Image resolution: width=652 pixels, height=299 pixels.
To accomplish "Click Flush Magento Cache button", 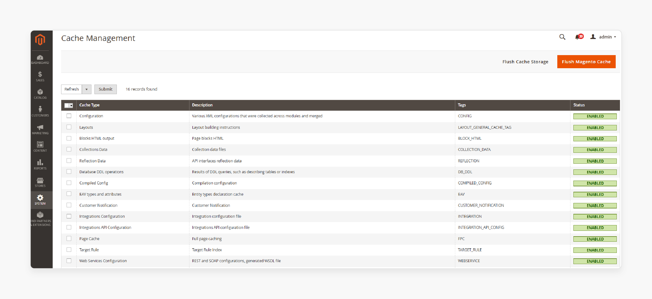I will click(586, 62).
